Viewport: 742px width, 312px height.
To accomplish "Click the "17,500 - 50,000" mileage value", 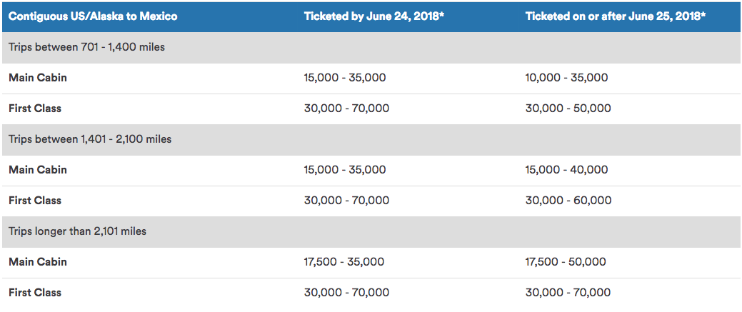I will tap(566, 262).
